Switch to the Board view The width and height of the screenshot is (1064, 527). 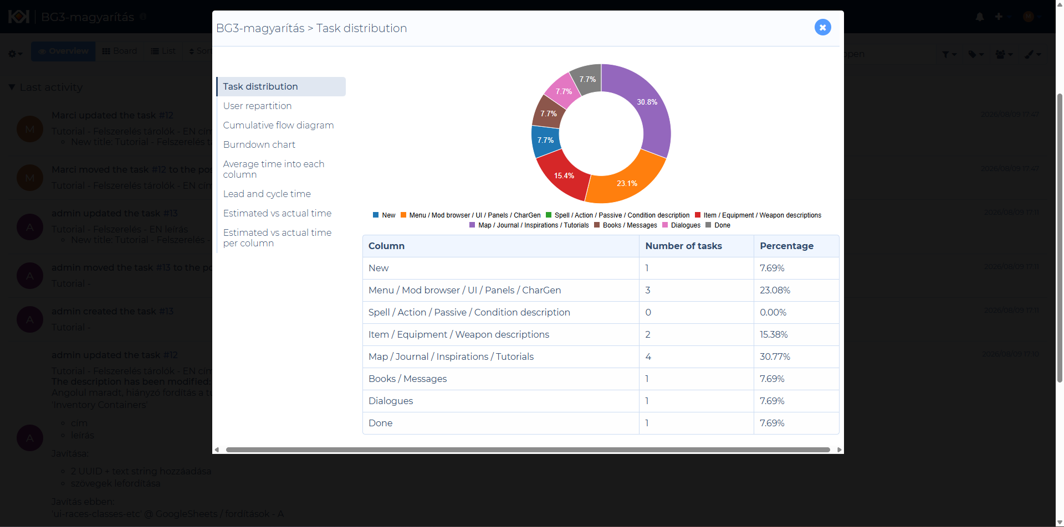point(120,51)
